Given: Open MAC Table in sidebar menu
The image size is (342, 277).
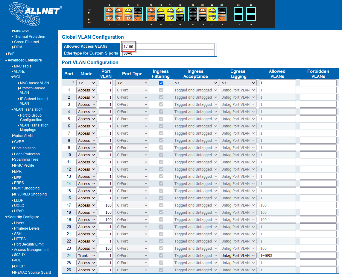Looking at the screenshot, I should pos(22,66).
